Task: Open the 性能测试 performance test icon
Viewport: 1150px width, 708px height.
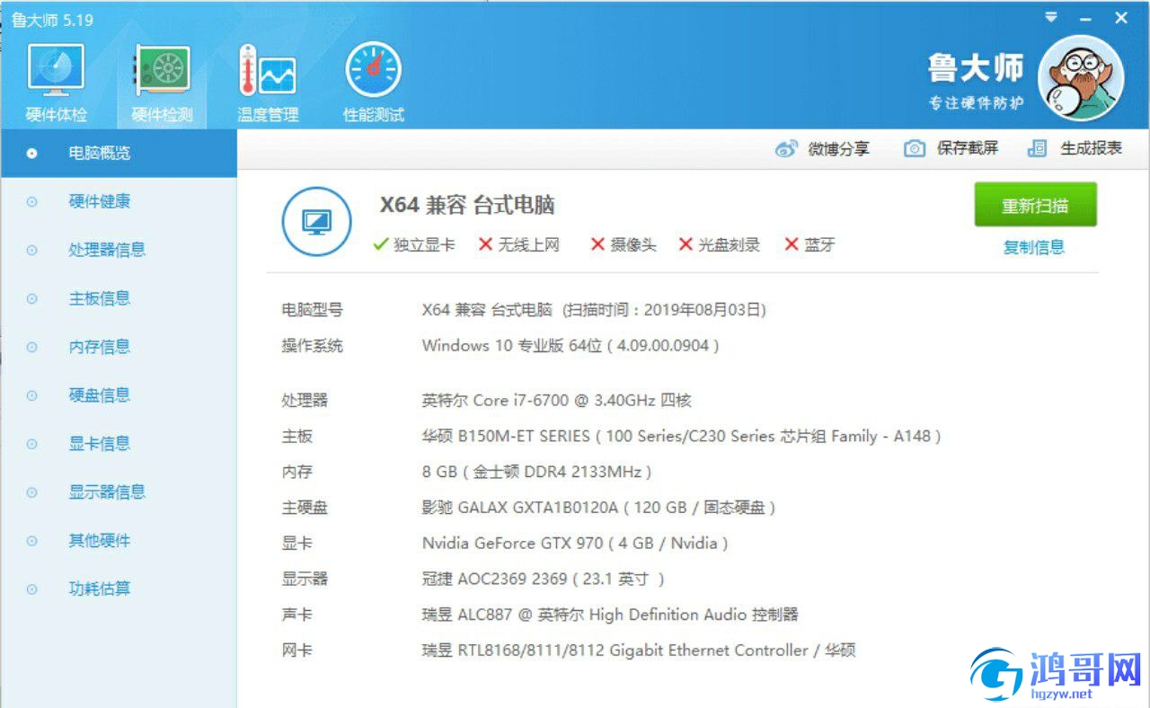Action: (x=374, y=83)
